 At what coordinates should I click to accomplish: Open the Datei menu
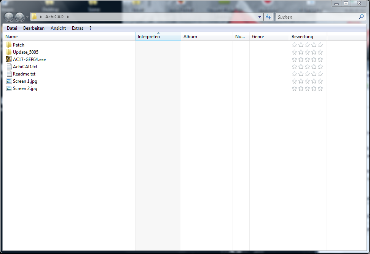tap(12, 28)
